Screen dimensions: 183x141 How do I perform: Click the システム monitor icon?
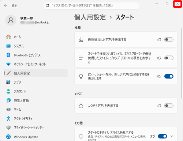[8, 46]
